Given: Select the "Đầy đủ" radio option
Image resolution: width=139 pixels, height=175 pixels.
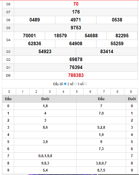Looking at the screenshot, I should [65, 84].
